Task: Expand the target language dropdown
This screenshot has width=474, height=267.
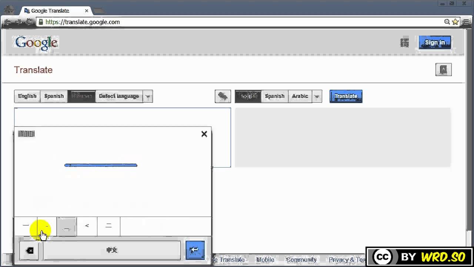Action: tap(317, 96)
